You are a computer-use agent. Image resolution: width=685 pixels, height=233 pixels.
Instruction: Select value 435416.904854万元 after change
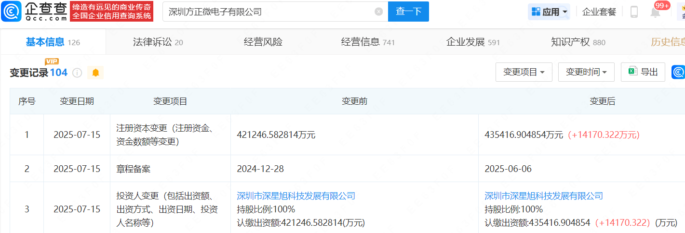pyautogui.click(x=524, y=135)
